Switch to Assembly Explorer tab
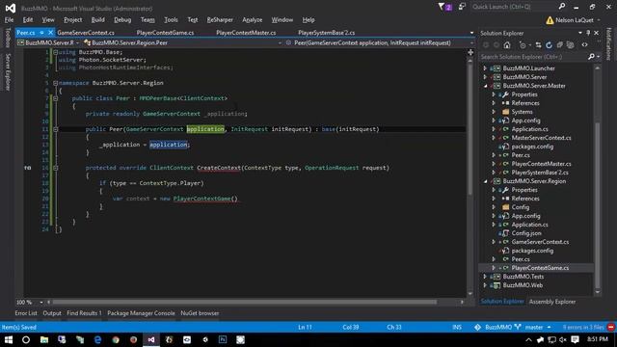The height and width of the screenshot is (347, 617). [x=552, y=302]
